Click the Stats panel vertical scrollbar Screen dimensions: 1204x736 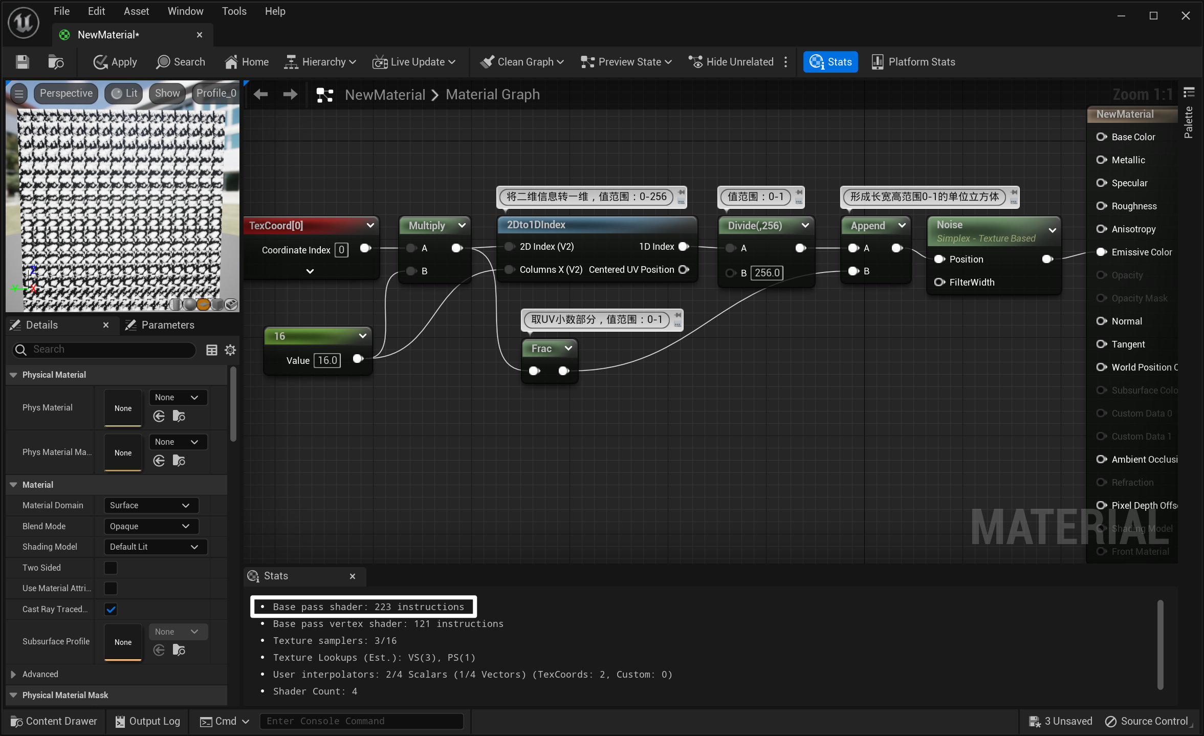coord(1160,644)
